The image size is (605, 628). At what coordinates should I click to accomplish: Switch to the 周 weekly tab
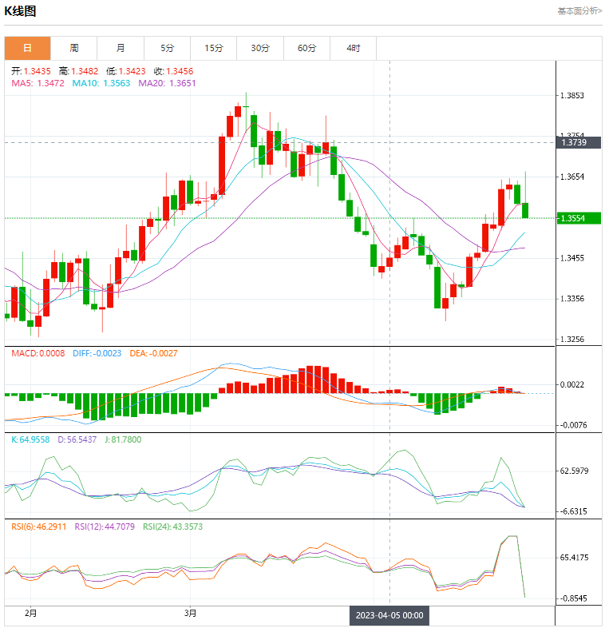pyautogui.click(x=74, y=48)
